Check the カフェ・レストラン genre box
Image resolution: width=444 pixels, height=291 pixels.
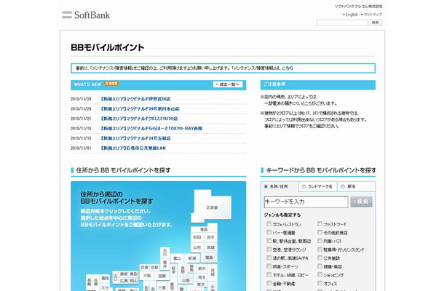click(269, 223)
